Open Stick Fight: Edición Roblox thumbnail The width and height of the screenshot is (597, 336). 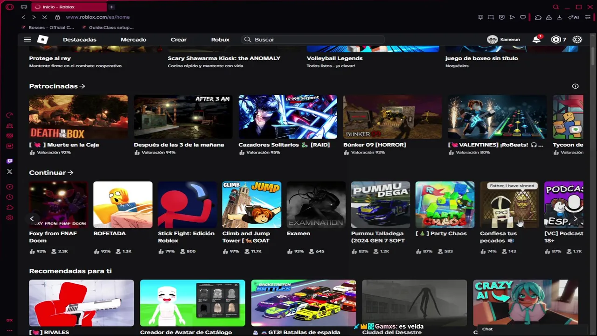pos(187,205)
